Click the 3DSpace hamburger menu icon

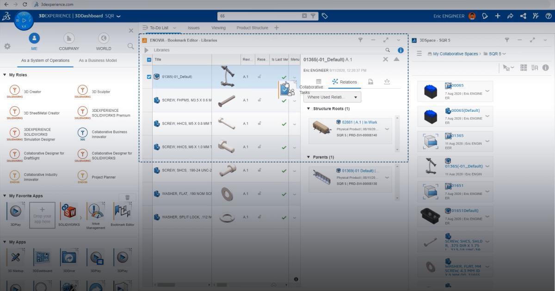point(419,54)
